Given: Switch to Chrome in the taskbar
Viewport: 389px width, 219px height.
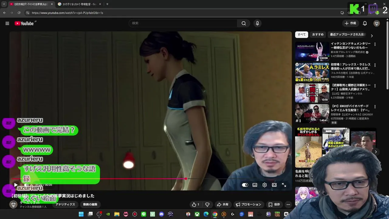Looking at the screenshot, I should click(x=215, y=214).
